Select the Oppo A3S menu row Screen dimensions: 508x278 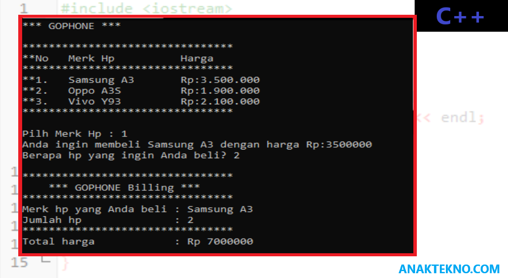[141, 91]
